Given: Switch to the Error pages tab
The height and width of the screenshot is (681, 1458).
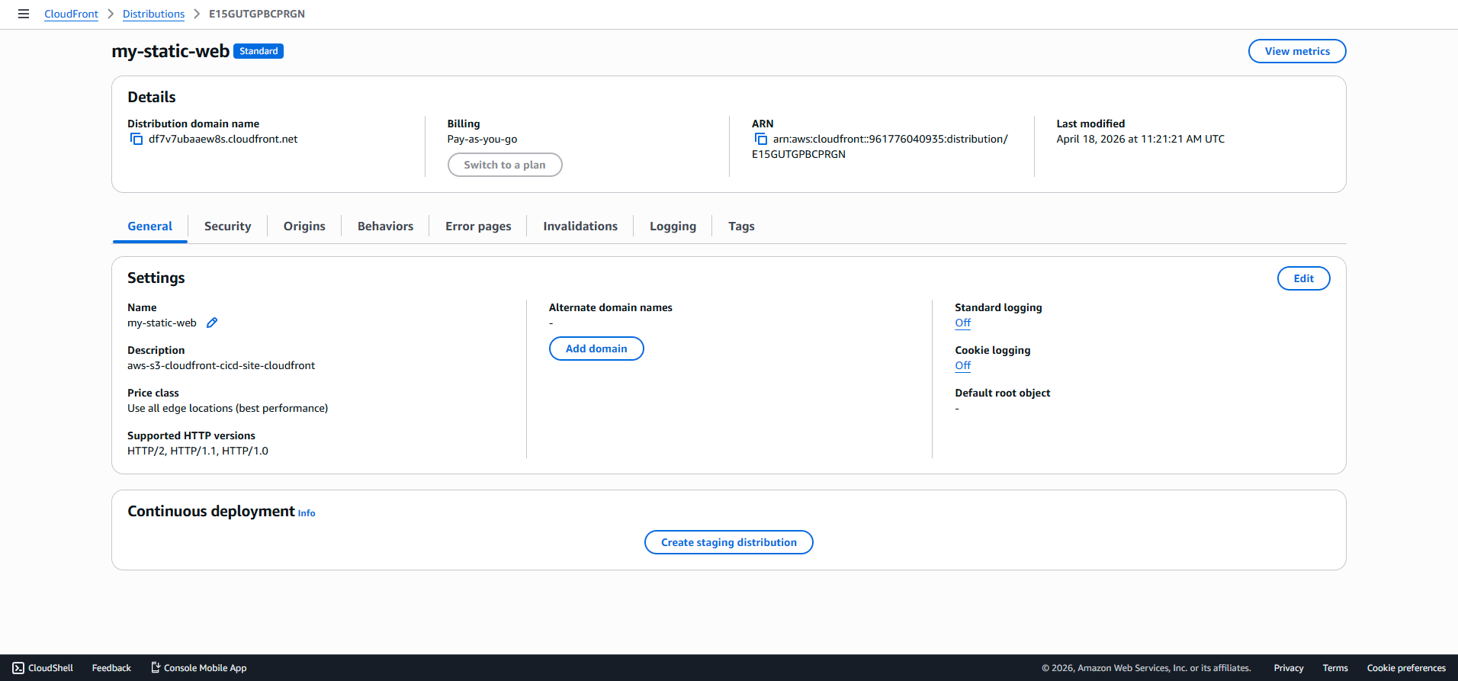Looking at the screenshot, I should coord(478,226).
